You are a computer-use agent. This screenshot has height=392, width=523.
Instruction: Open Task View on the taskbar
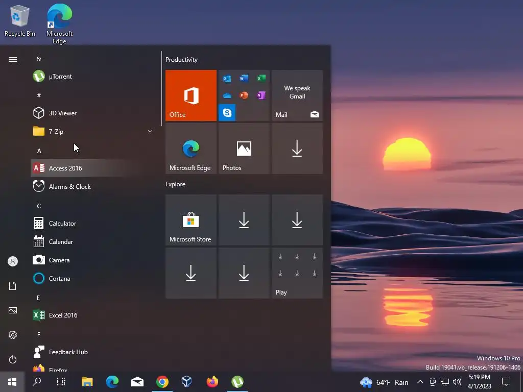click(61, 382)
